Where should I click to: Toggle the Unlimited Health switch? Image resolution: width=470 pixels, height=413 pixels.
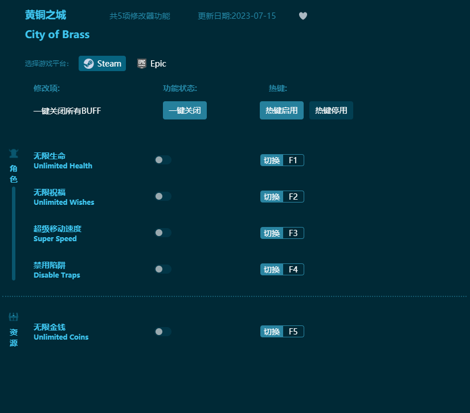pyautogui.click(x=163, y=160)
